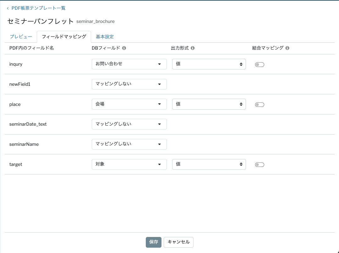The image size is (339, 253).
Task: Open seminarDate_text DB field dropdown
Action: point(129,124)
